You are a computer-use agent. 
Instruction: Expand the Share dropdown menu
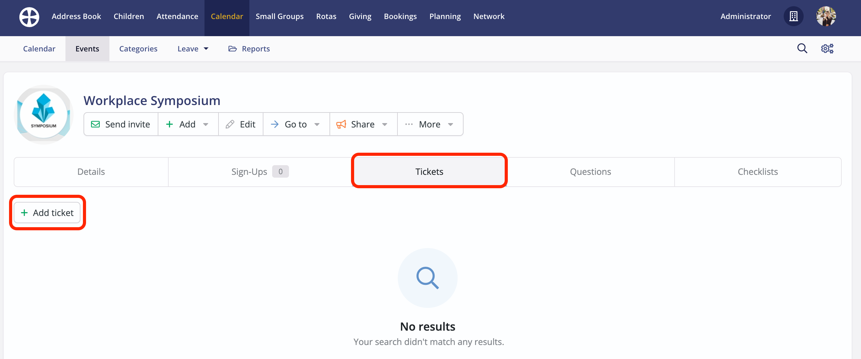click(363, 124)
